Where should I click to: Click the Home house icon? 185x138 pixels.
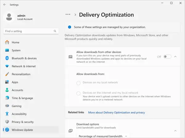pyautogui.click(x=7, y=42)
